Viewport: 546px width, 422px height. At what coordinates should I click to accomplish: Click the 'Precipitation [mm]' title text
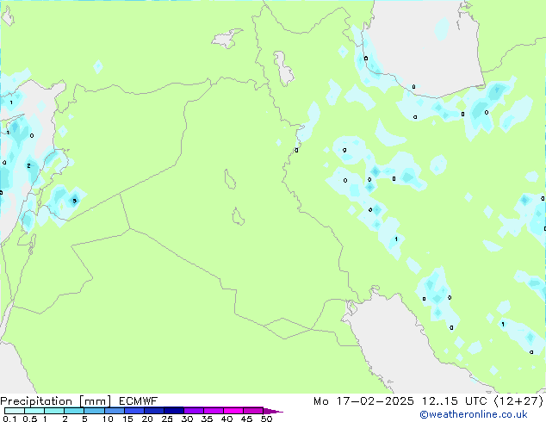tap(55, 401)
